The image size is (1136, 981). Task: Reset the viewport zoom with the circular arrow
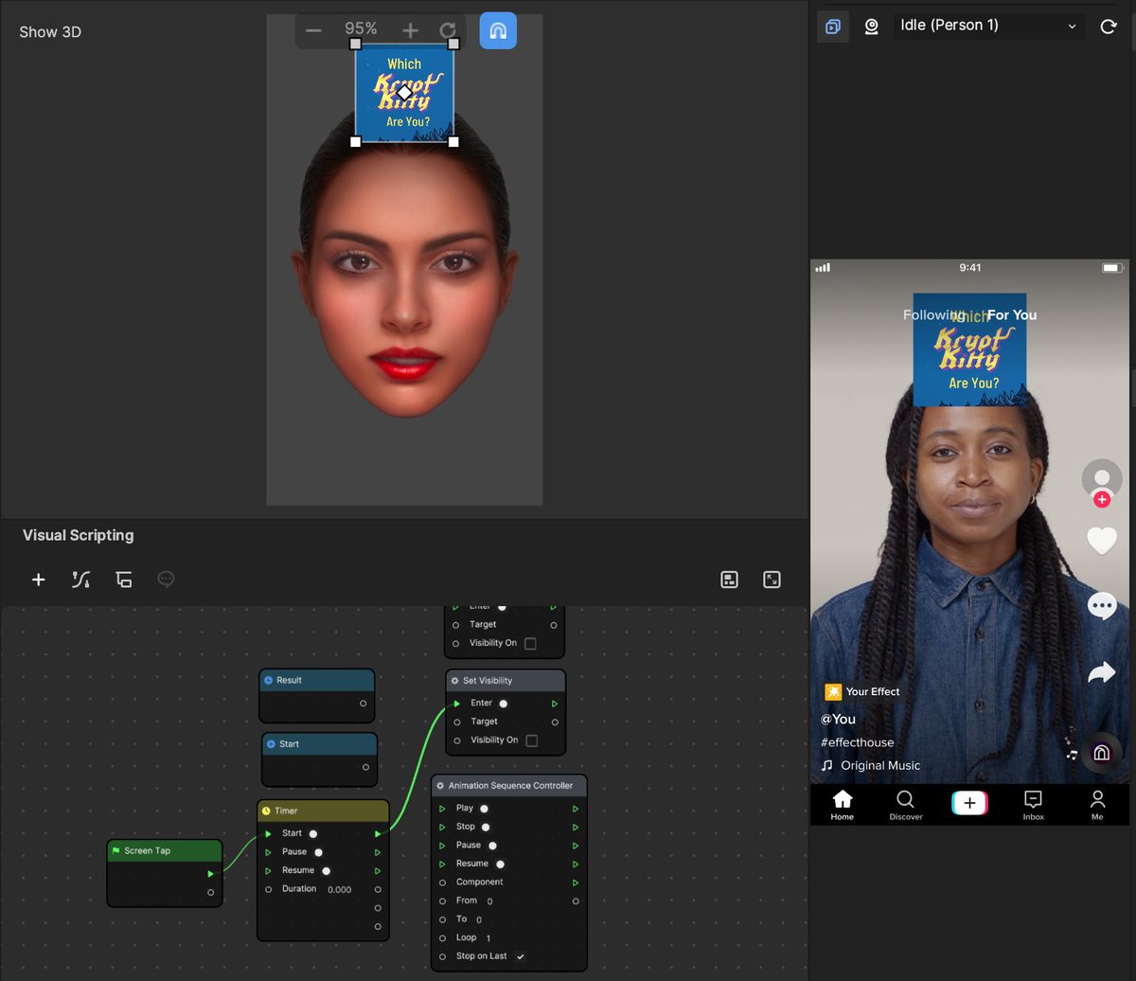(x=448, y=31)
